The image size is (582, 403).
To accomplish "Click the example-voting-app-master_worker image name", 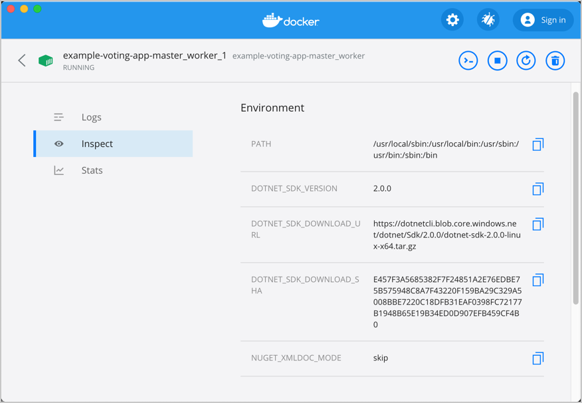I will point(298,56).
